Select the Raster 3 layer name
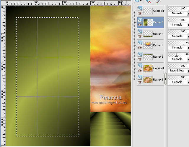Screen dimensions: 189x147 [x=158, y=45]
